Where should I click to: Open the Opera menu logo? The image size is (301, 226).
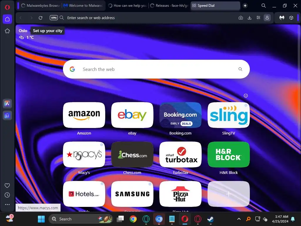pos(7,7)
